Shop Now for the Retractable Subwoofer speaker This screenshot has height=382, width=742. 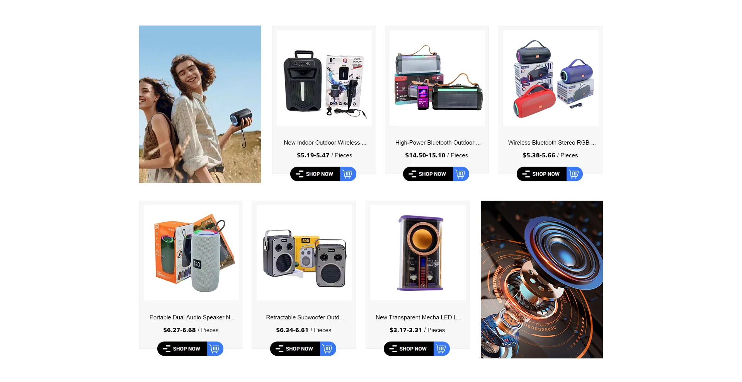[x=295, y=349]
